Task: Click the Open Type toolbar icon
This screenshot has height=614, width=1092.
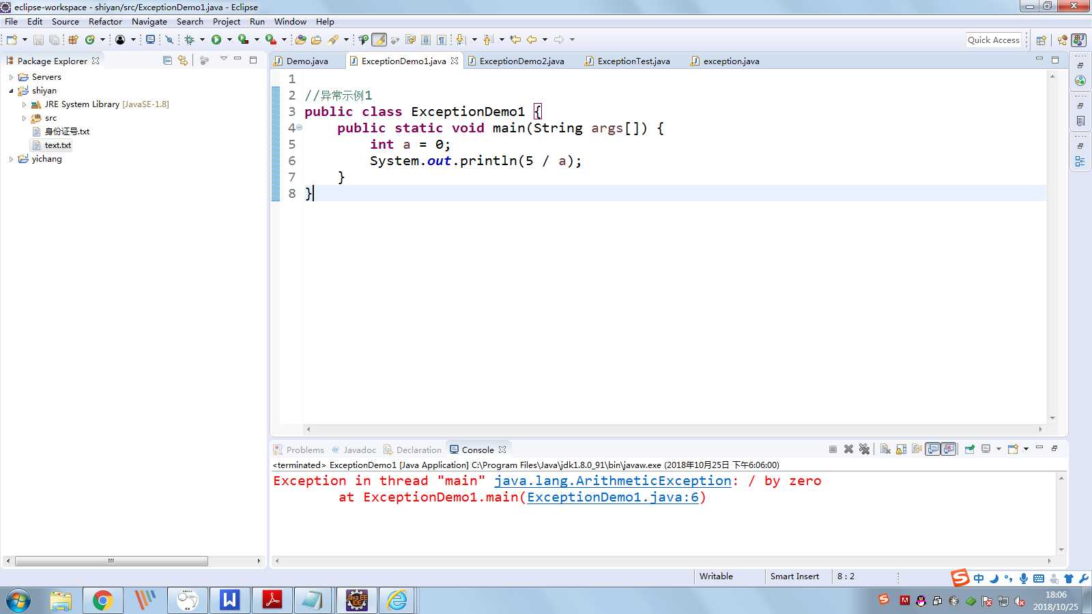Action: 301,40
